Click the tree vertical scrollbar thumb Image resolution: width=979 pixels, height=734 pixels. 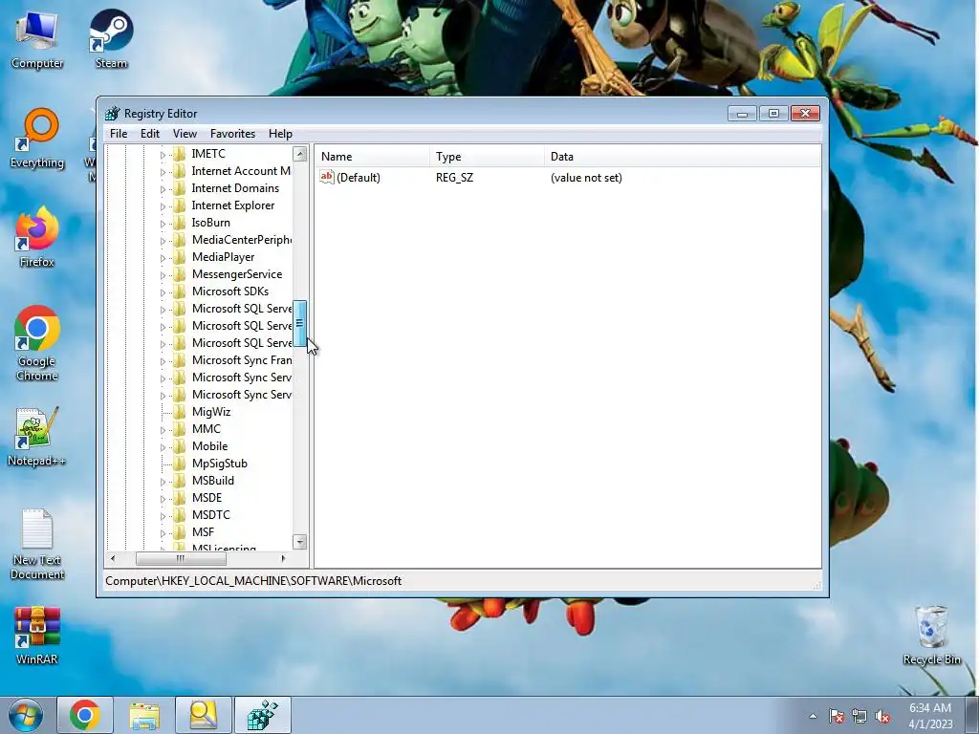(x=299, y=323)
